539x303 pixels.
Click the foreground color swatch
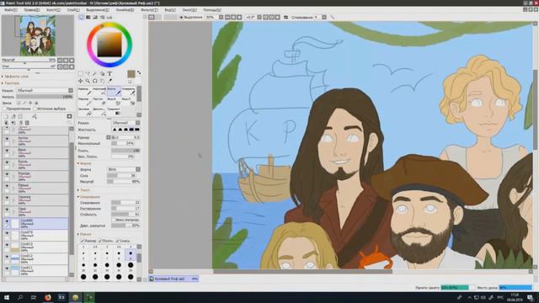pyautogui.click(x=131, y=74)
